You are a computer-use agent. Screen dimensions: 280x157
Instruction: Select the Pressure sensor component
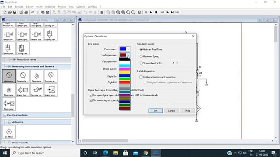(x=37, y=90)
